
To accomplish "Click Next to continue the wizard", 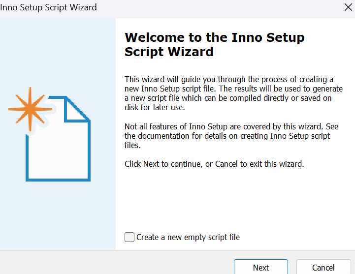I will (261, 267).
